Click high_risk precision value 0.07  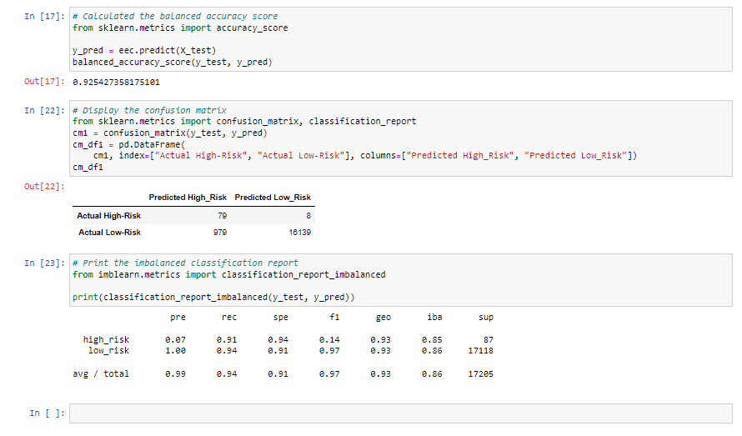(176, 340)
